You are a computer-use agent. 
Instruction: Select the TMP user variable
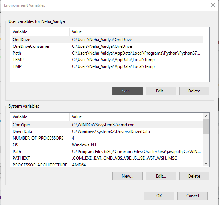18,66
